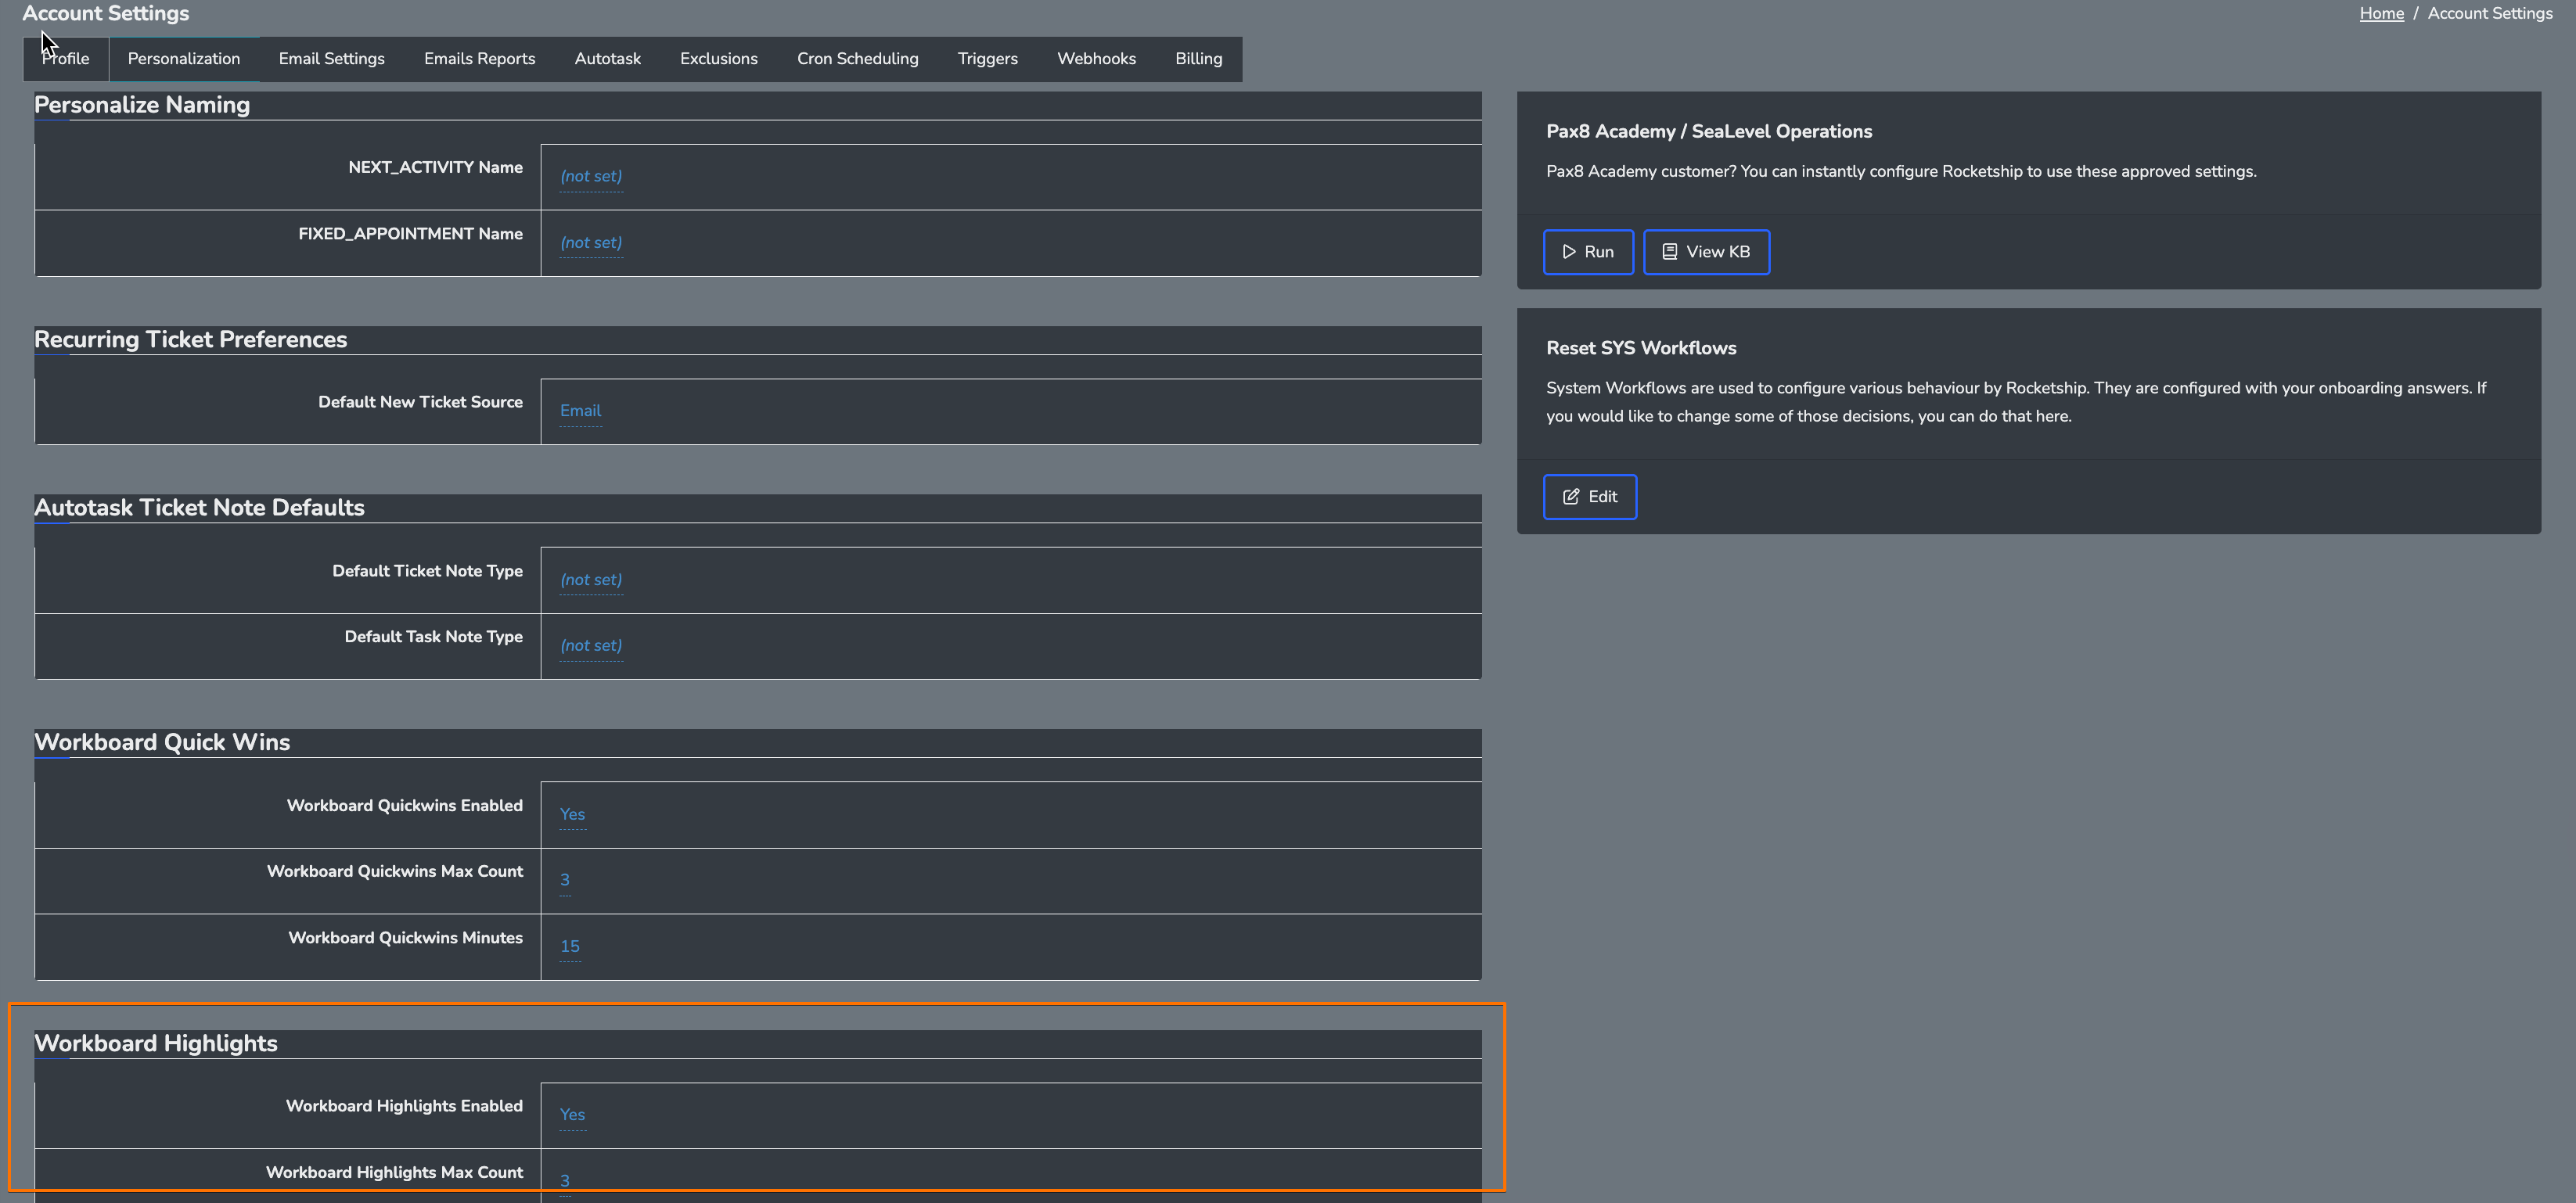Open Default Ticket Note Type selector
This screenshot has height=1203, width=2576.
pyautogui.click(x=590, y=580)
